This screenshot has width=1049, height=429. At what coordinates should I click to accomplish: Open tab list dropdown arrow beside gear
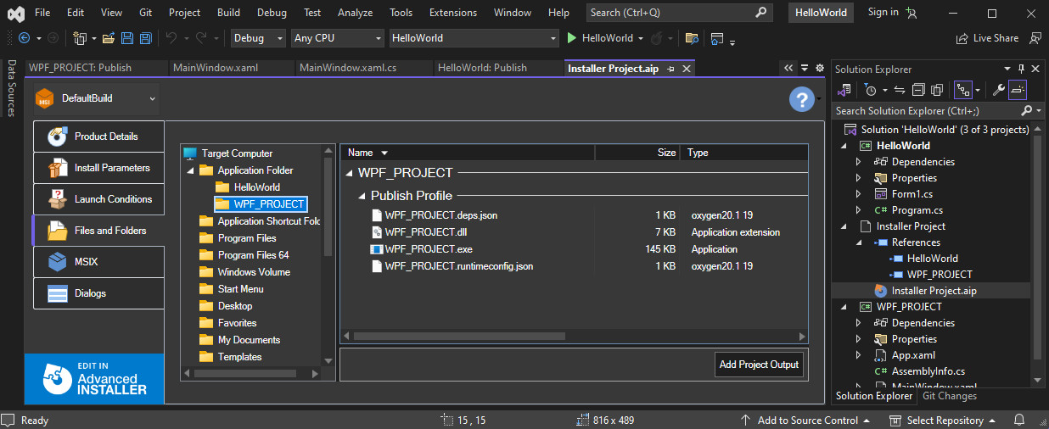click(805, 68)
